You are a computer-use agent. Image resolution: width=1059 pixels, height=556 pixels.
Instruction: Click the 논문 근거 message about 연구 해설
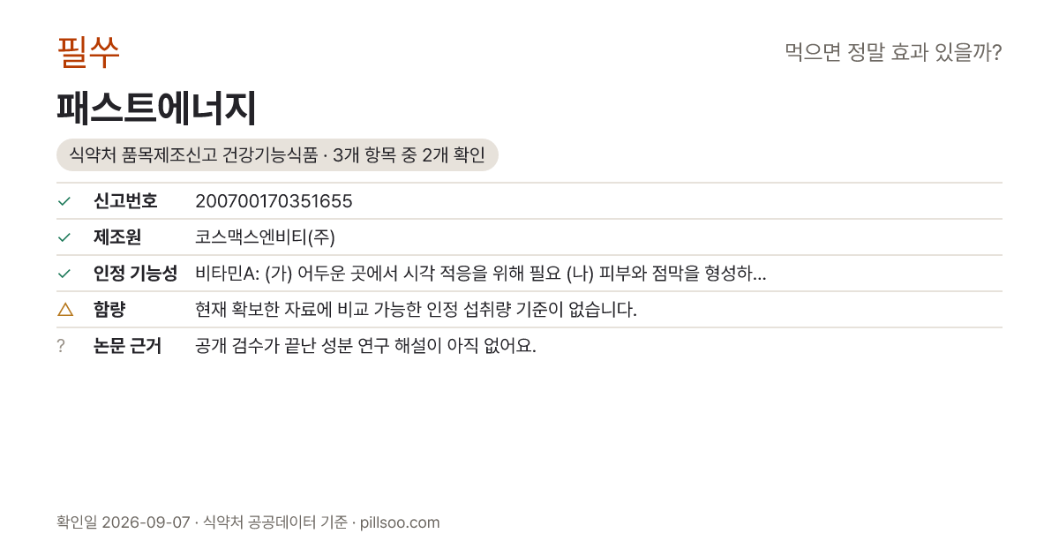click(x=365, y=346)
